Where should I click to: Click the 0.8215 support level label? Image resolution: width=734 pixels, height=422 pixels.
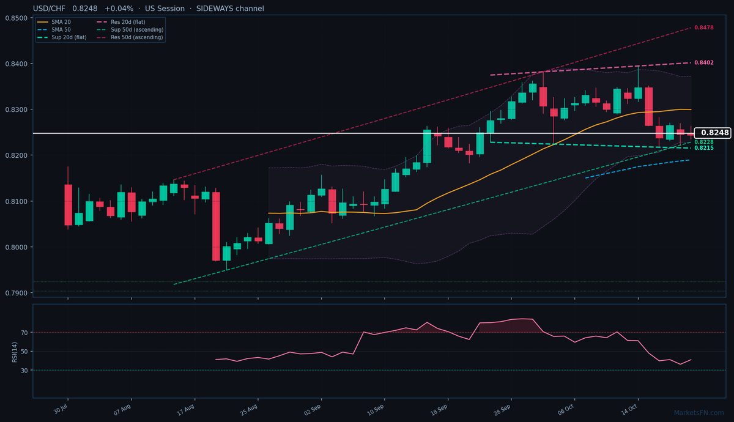click(x=704, y=148)
